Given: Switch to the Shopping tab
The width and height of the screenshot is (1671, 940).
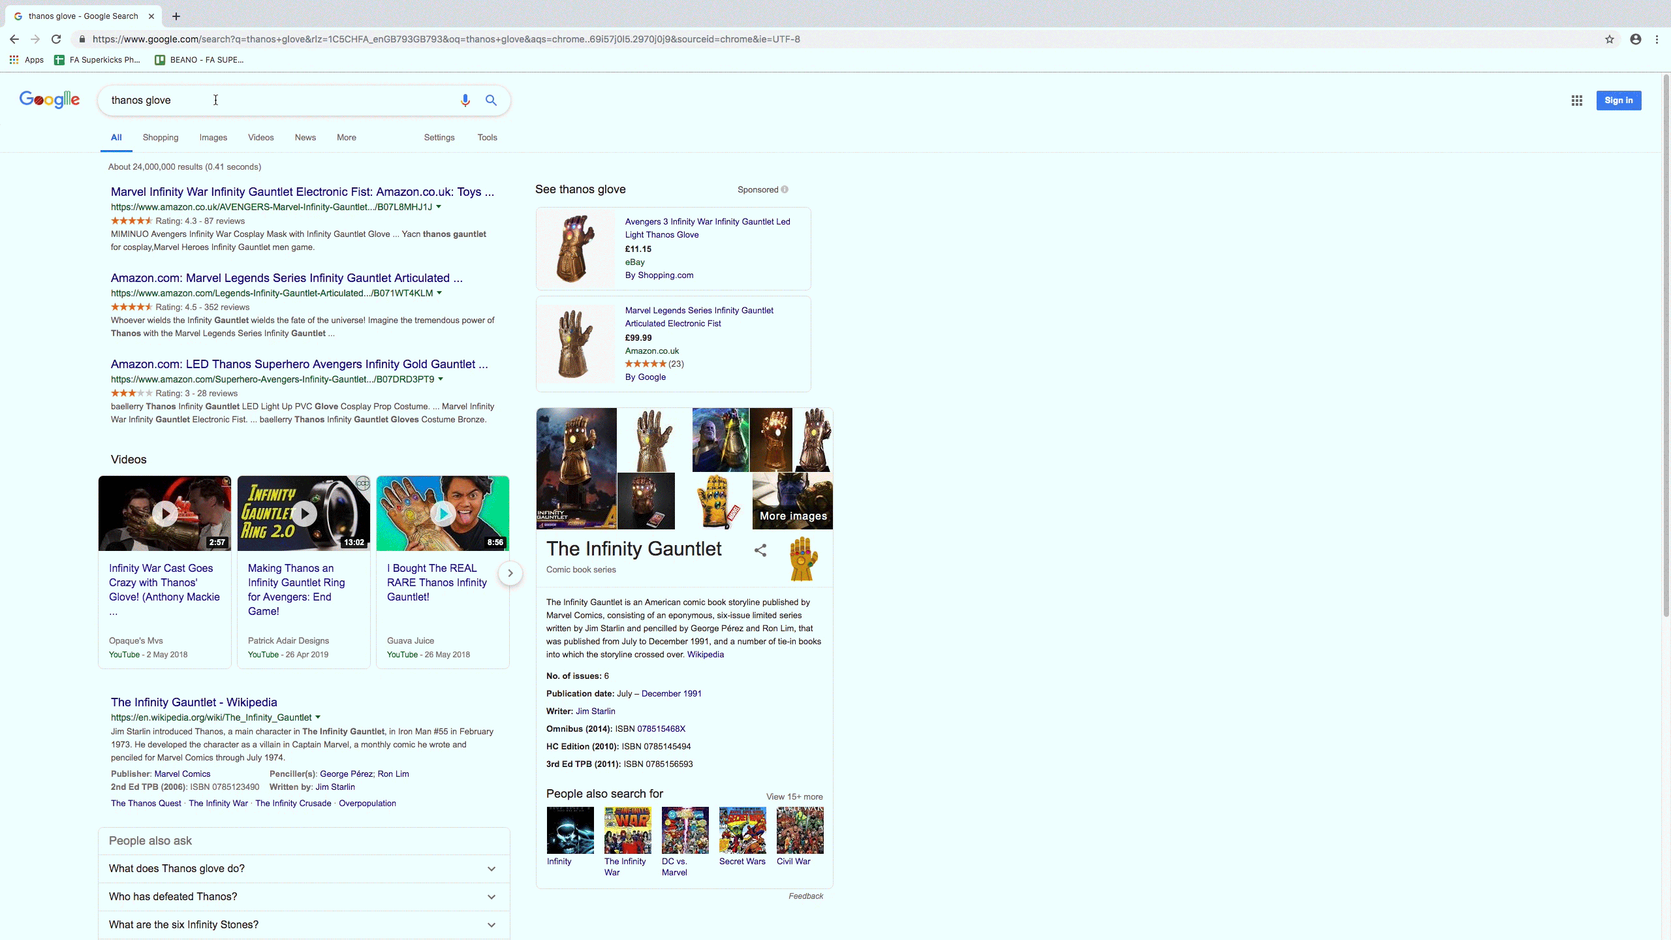Looking at the screenshot, I should click(x=161, y=138).
